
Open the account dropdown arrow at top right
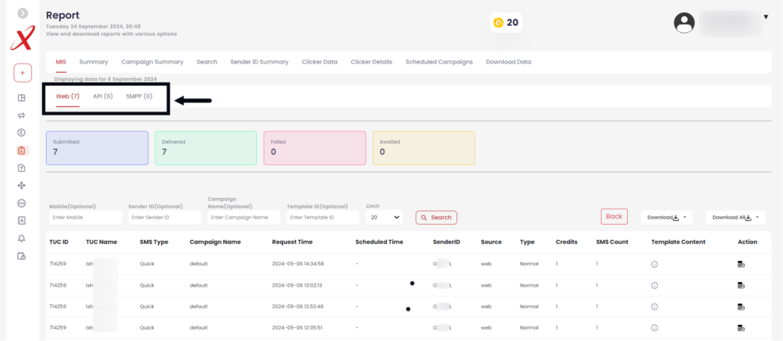(766, 17)
